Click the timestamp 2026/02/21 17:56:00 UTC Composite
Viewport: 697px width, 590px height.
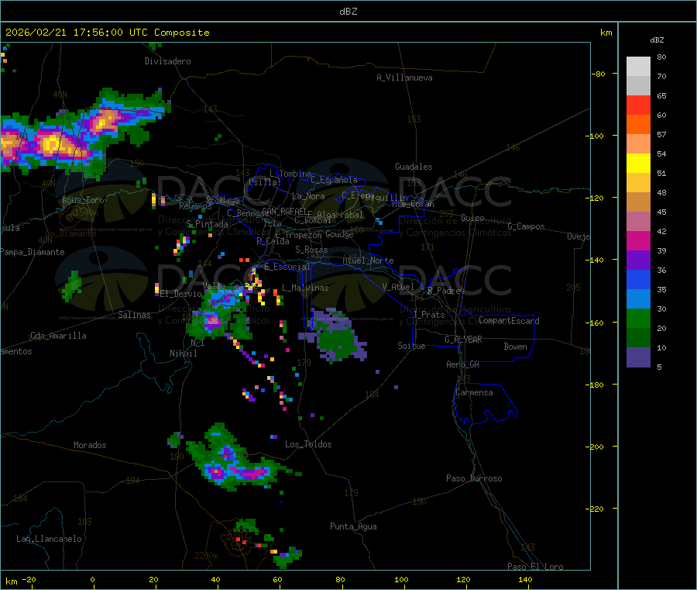pos(107,33)
